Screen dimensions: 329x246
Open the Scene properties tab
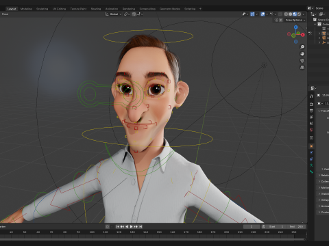pyautogui.click(x=311, y=124)
